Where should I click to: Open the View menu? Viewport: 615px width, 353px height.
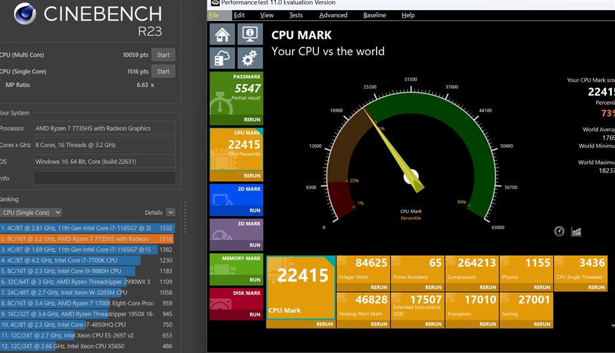267,15
